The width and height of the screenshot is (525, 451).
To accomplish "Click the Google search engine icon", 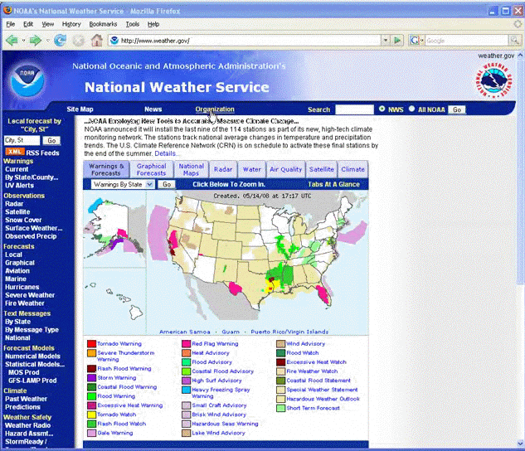I will [415, 41].
